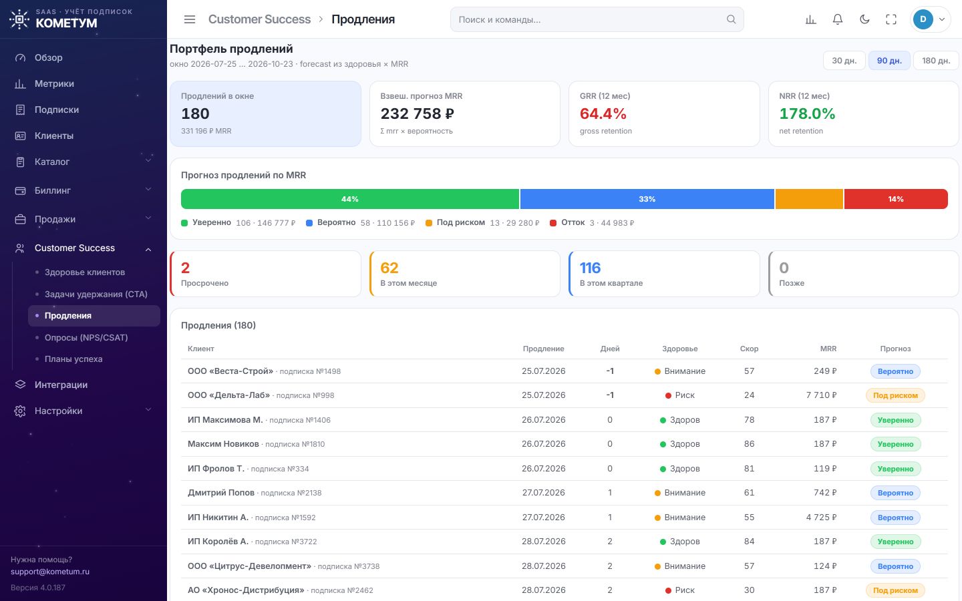
Task: Toggle Под риском legend entry
Action: (482, 223)
